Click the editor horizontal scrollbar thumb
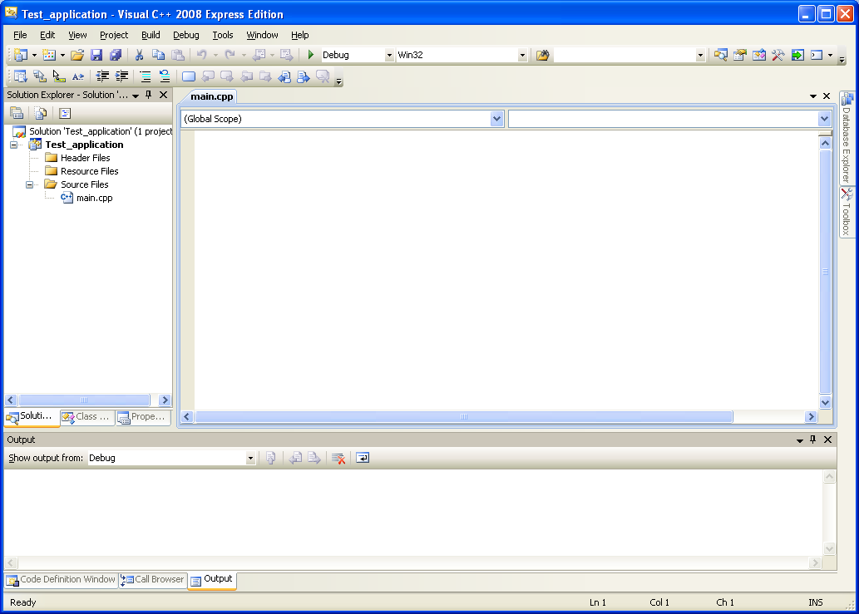The width and height of the screenshot is (859, 614). [464, 417]
